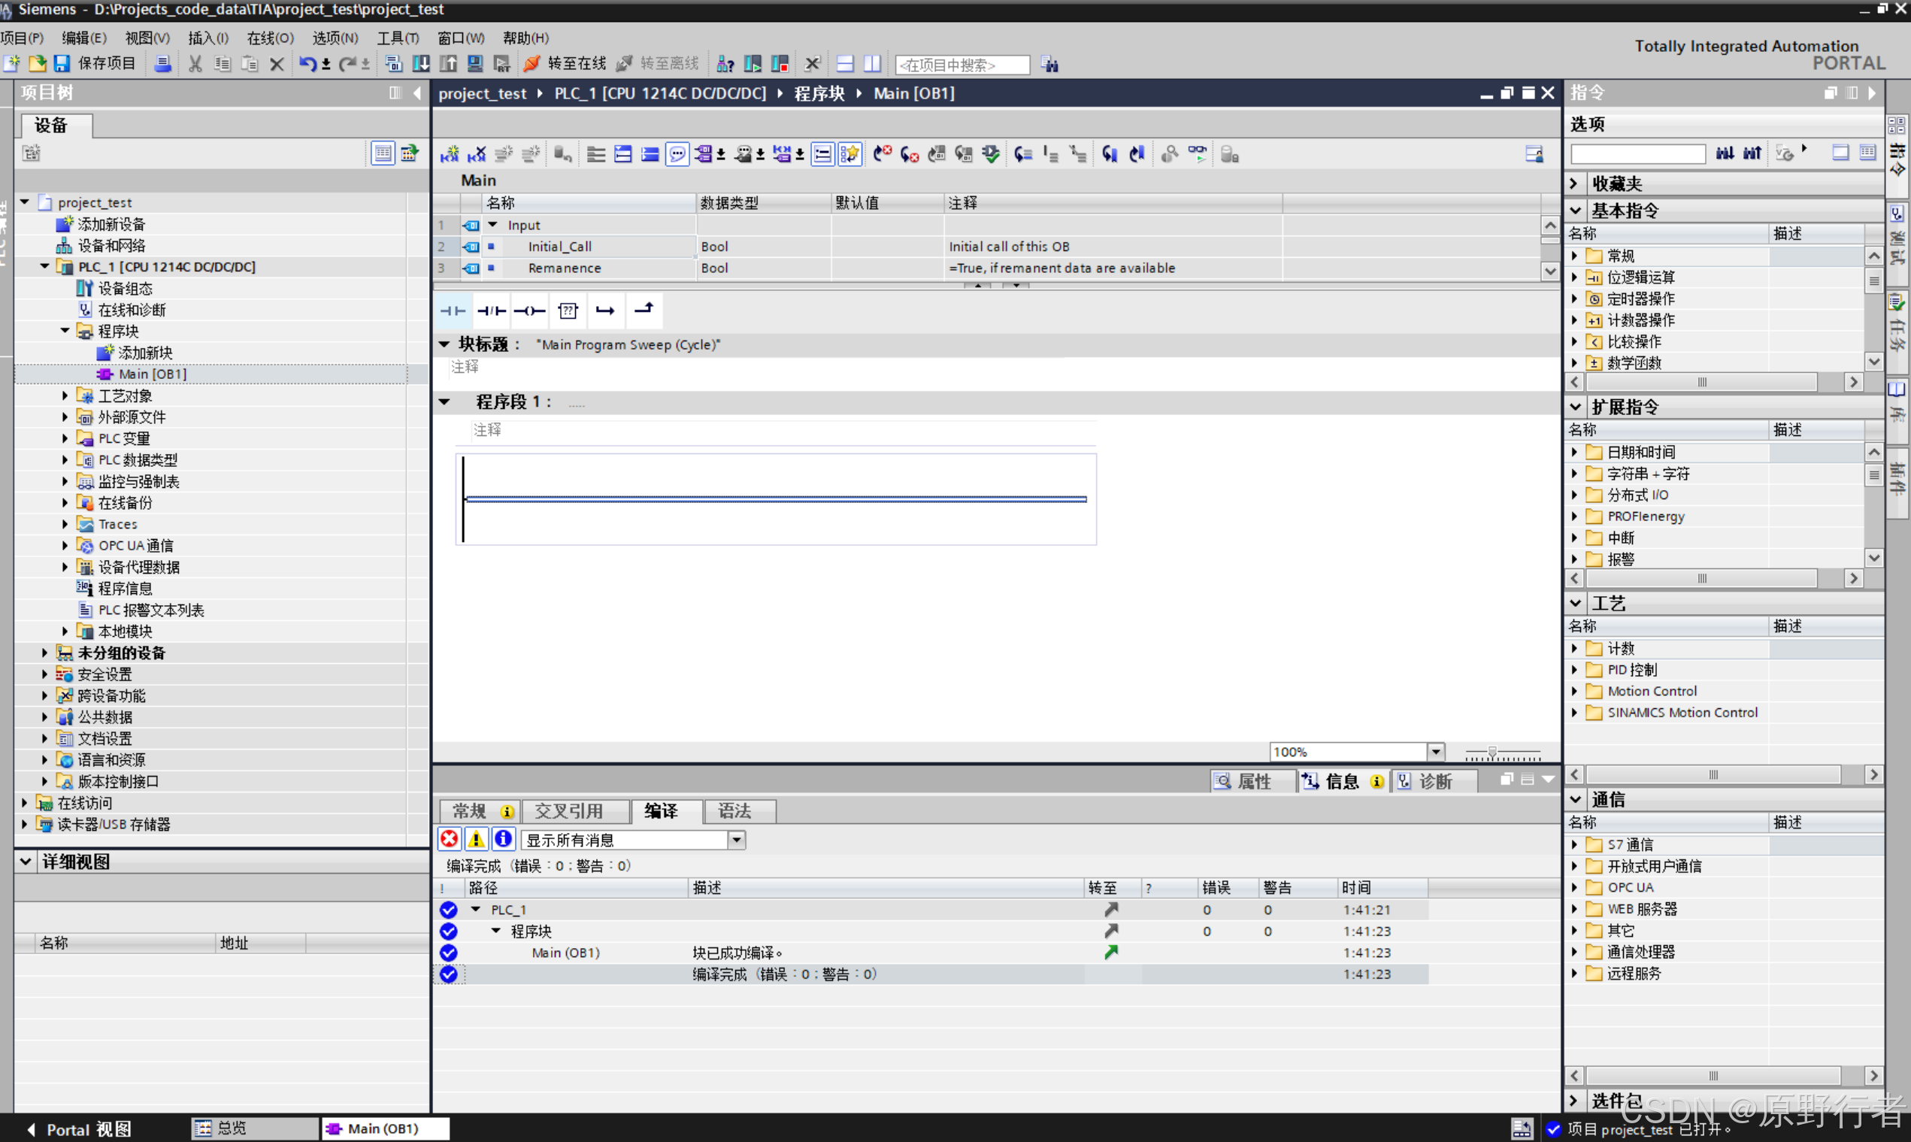Screen dimensions: 1911x1142
Task: Expand the PLC 变量 tree node
Action: (x=65, y=438)
